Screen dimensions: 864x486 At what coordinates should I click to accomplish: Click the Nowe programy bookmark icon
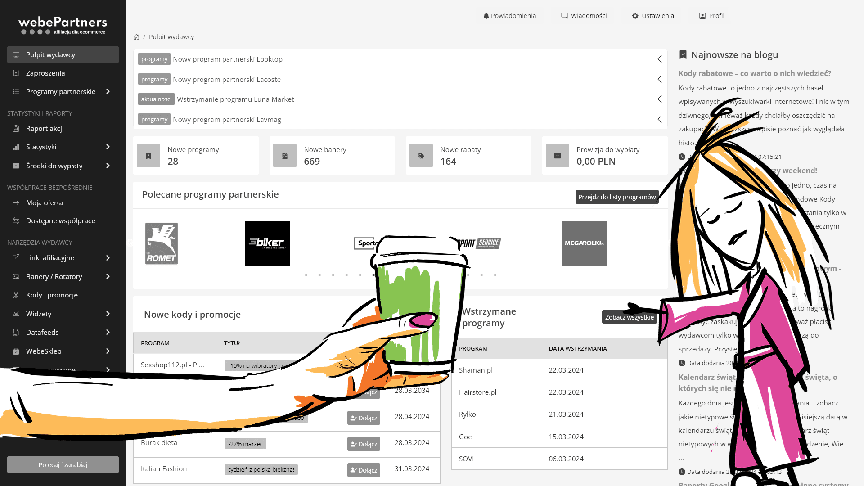click(x=148, y=156)
